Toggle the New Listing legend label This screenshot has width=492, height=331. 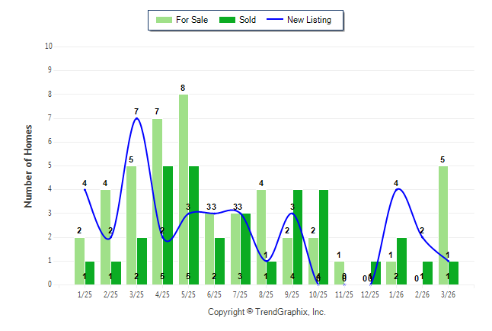(x=309, y=20)
